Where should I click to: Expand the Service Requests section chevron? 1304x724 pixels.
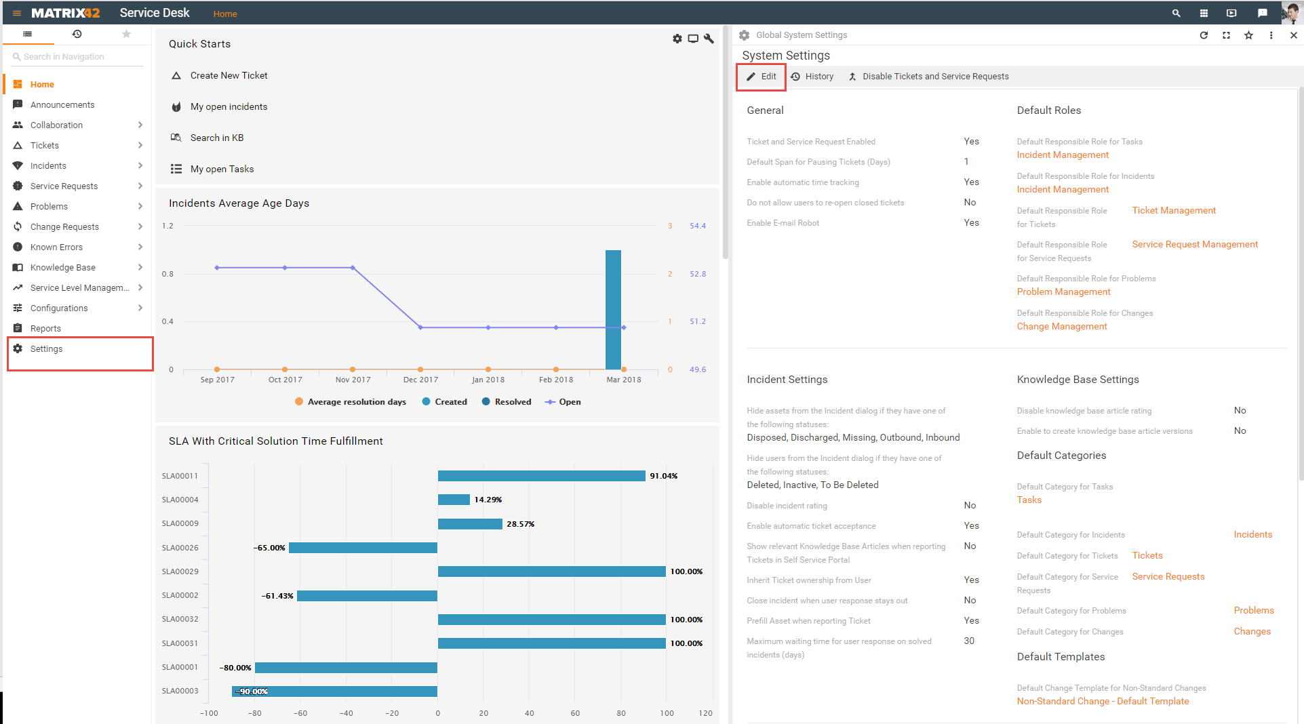point(140,186)
